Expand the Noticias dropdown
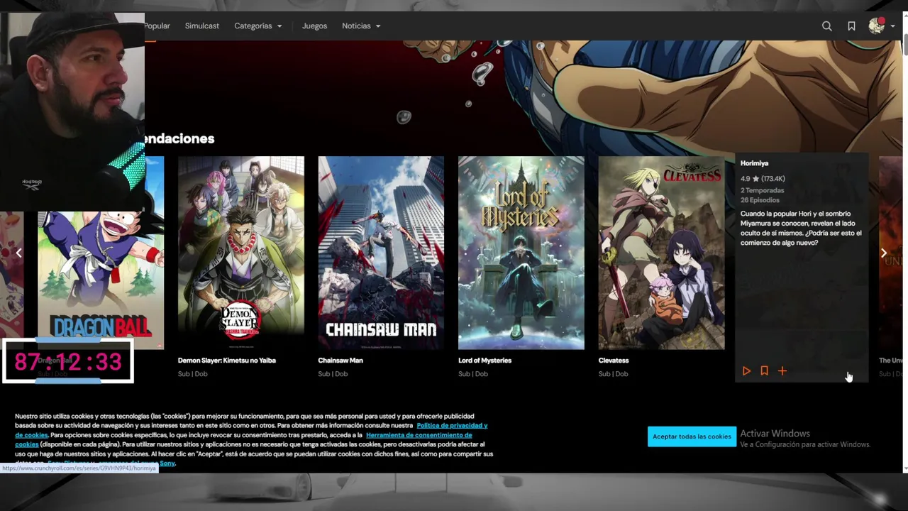 click(x=361, y=26)
